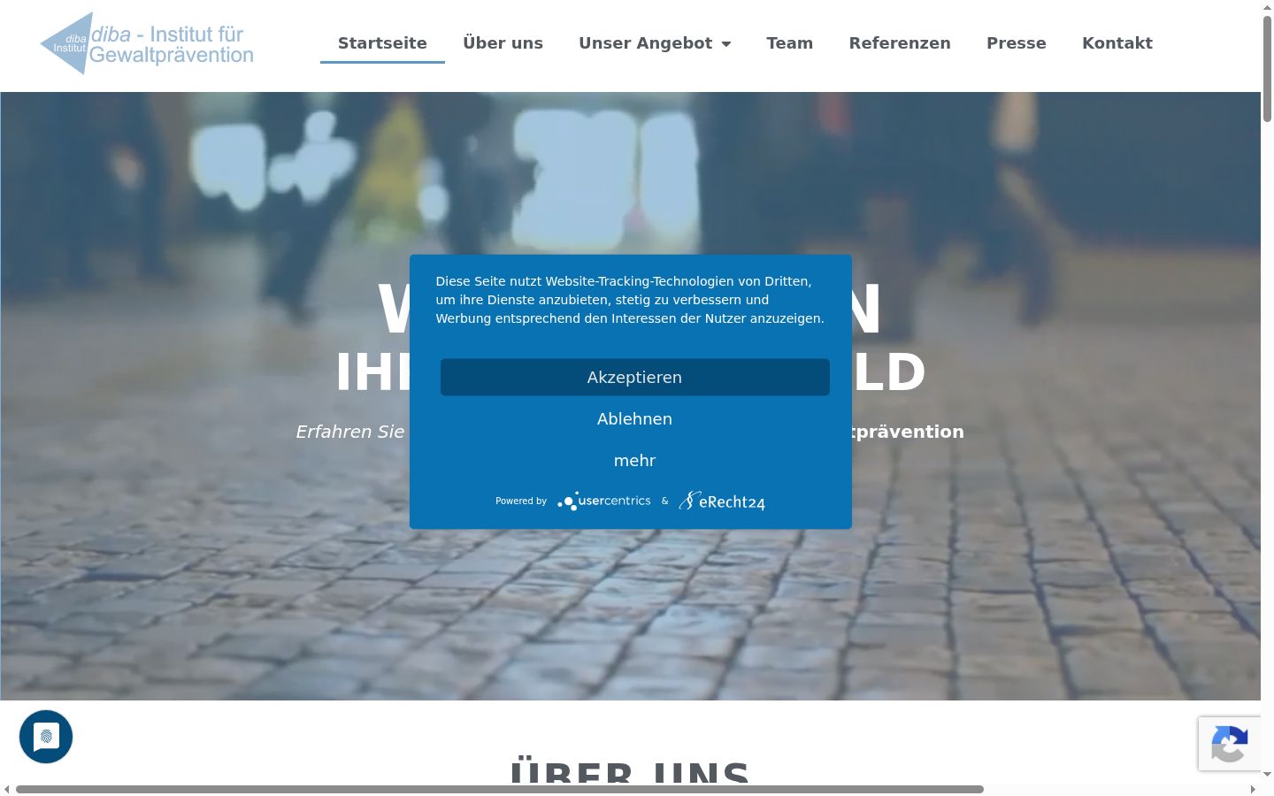Click the scroll left arrow on horizontal scrollbar
The height and width of the screenshot is (796, 1274).
coord(7,789)
